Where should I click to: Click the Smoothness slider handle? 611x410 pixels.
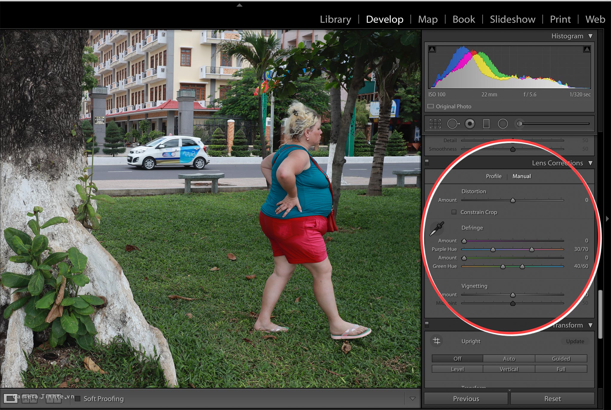(x=513, y=149)
